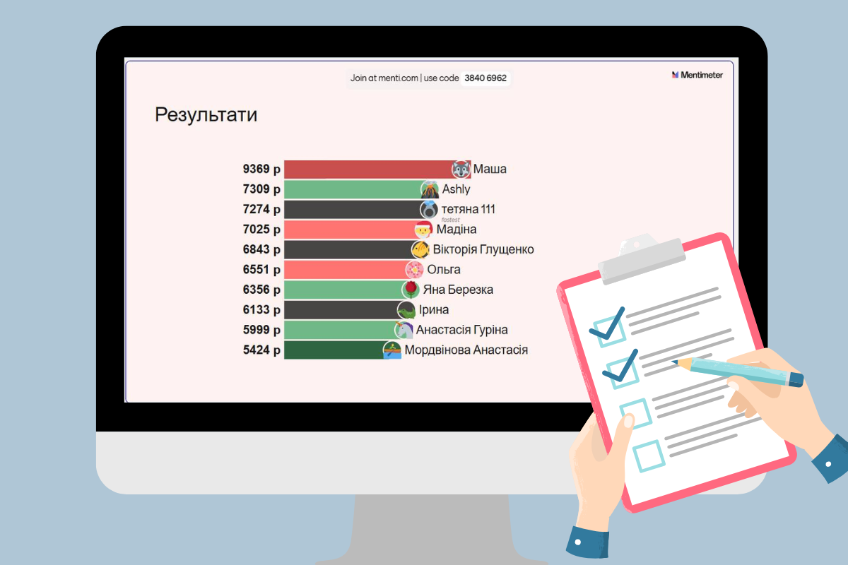Click the Mentimeter logo in top corner
Image resolution: width=848 pixels, height=565 pixels.
[x=697, y=75]
